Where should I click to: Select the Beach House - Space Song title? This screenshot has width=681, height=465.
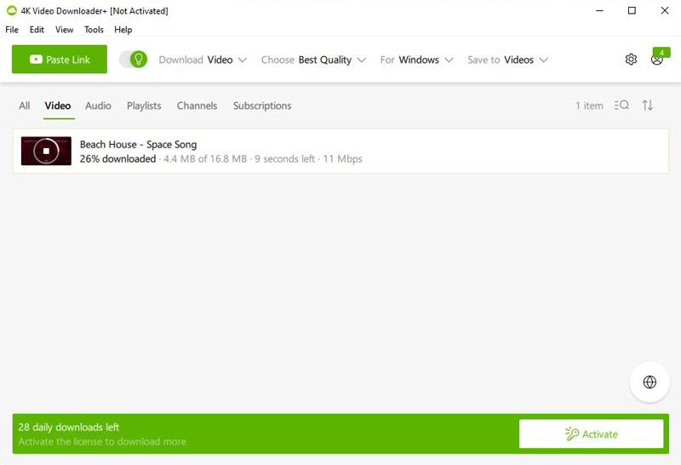click(x=138, y=144)
